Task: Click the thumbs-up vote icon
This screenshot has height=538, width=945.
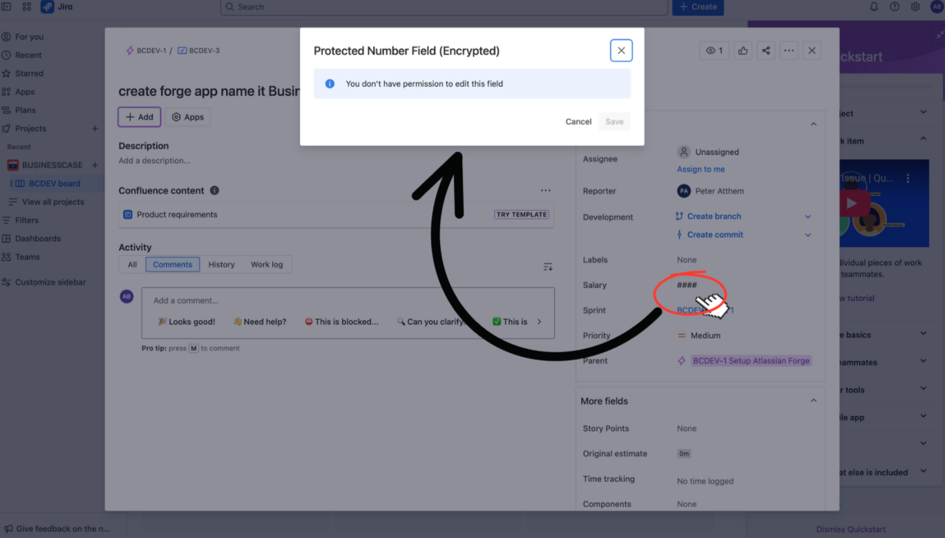Action: pyautogui.click(x=743, y=50)
